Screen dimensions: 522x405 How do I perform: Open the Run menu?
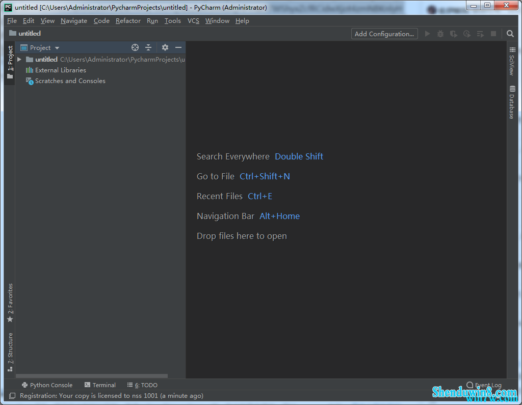click(x=152, y=21)
